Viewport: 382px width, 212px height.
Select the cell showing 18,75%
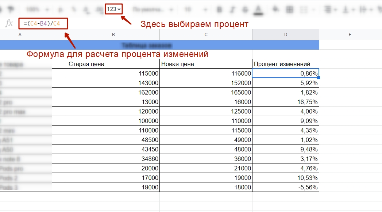[x=286, y=102]
